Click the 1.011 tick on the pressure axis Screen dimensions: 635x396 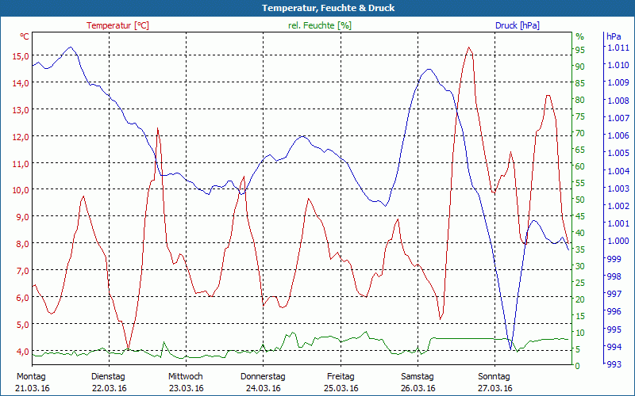tap(618, 48)
